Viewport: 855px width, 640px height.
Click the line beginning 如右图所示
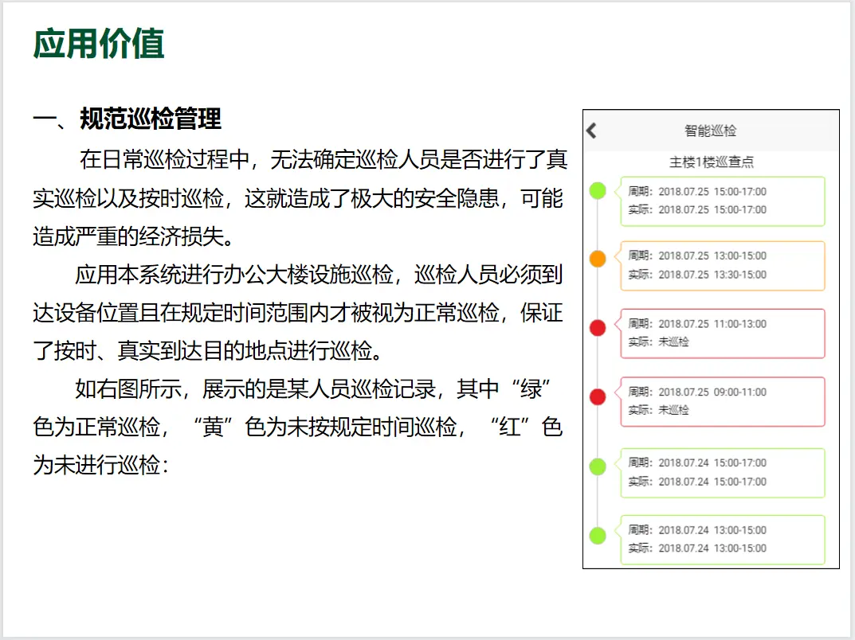pyautogui.click(x=313, y=389)
